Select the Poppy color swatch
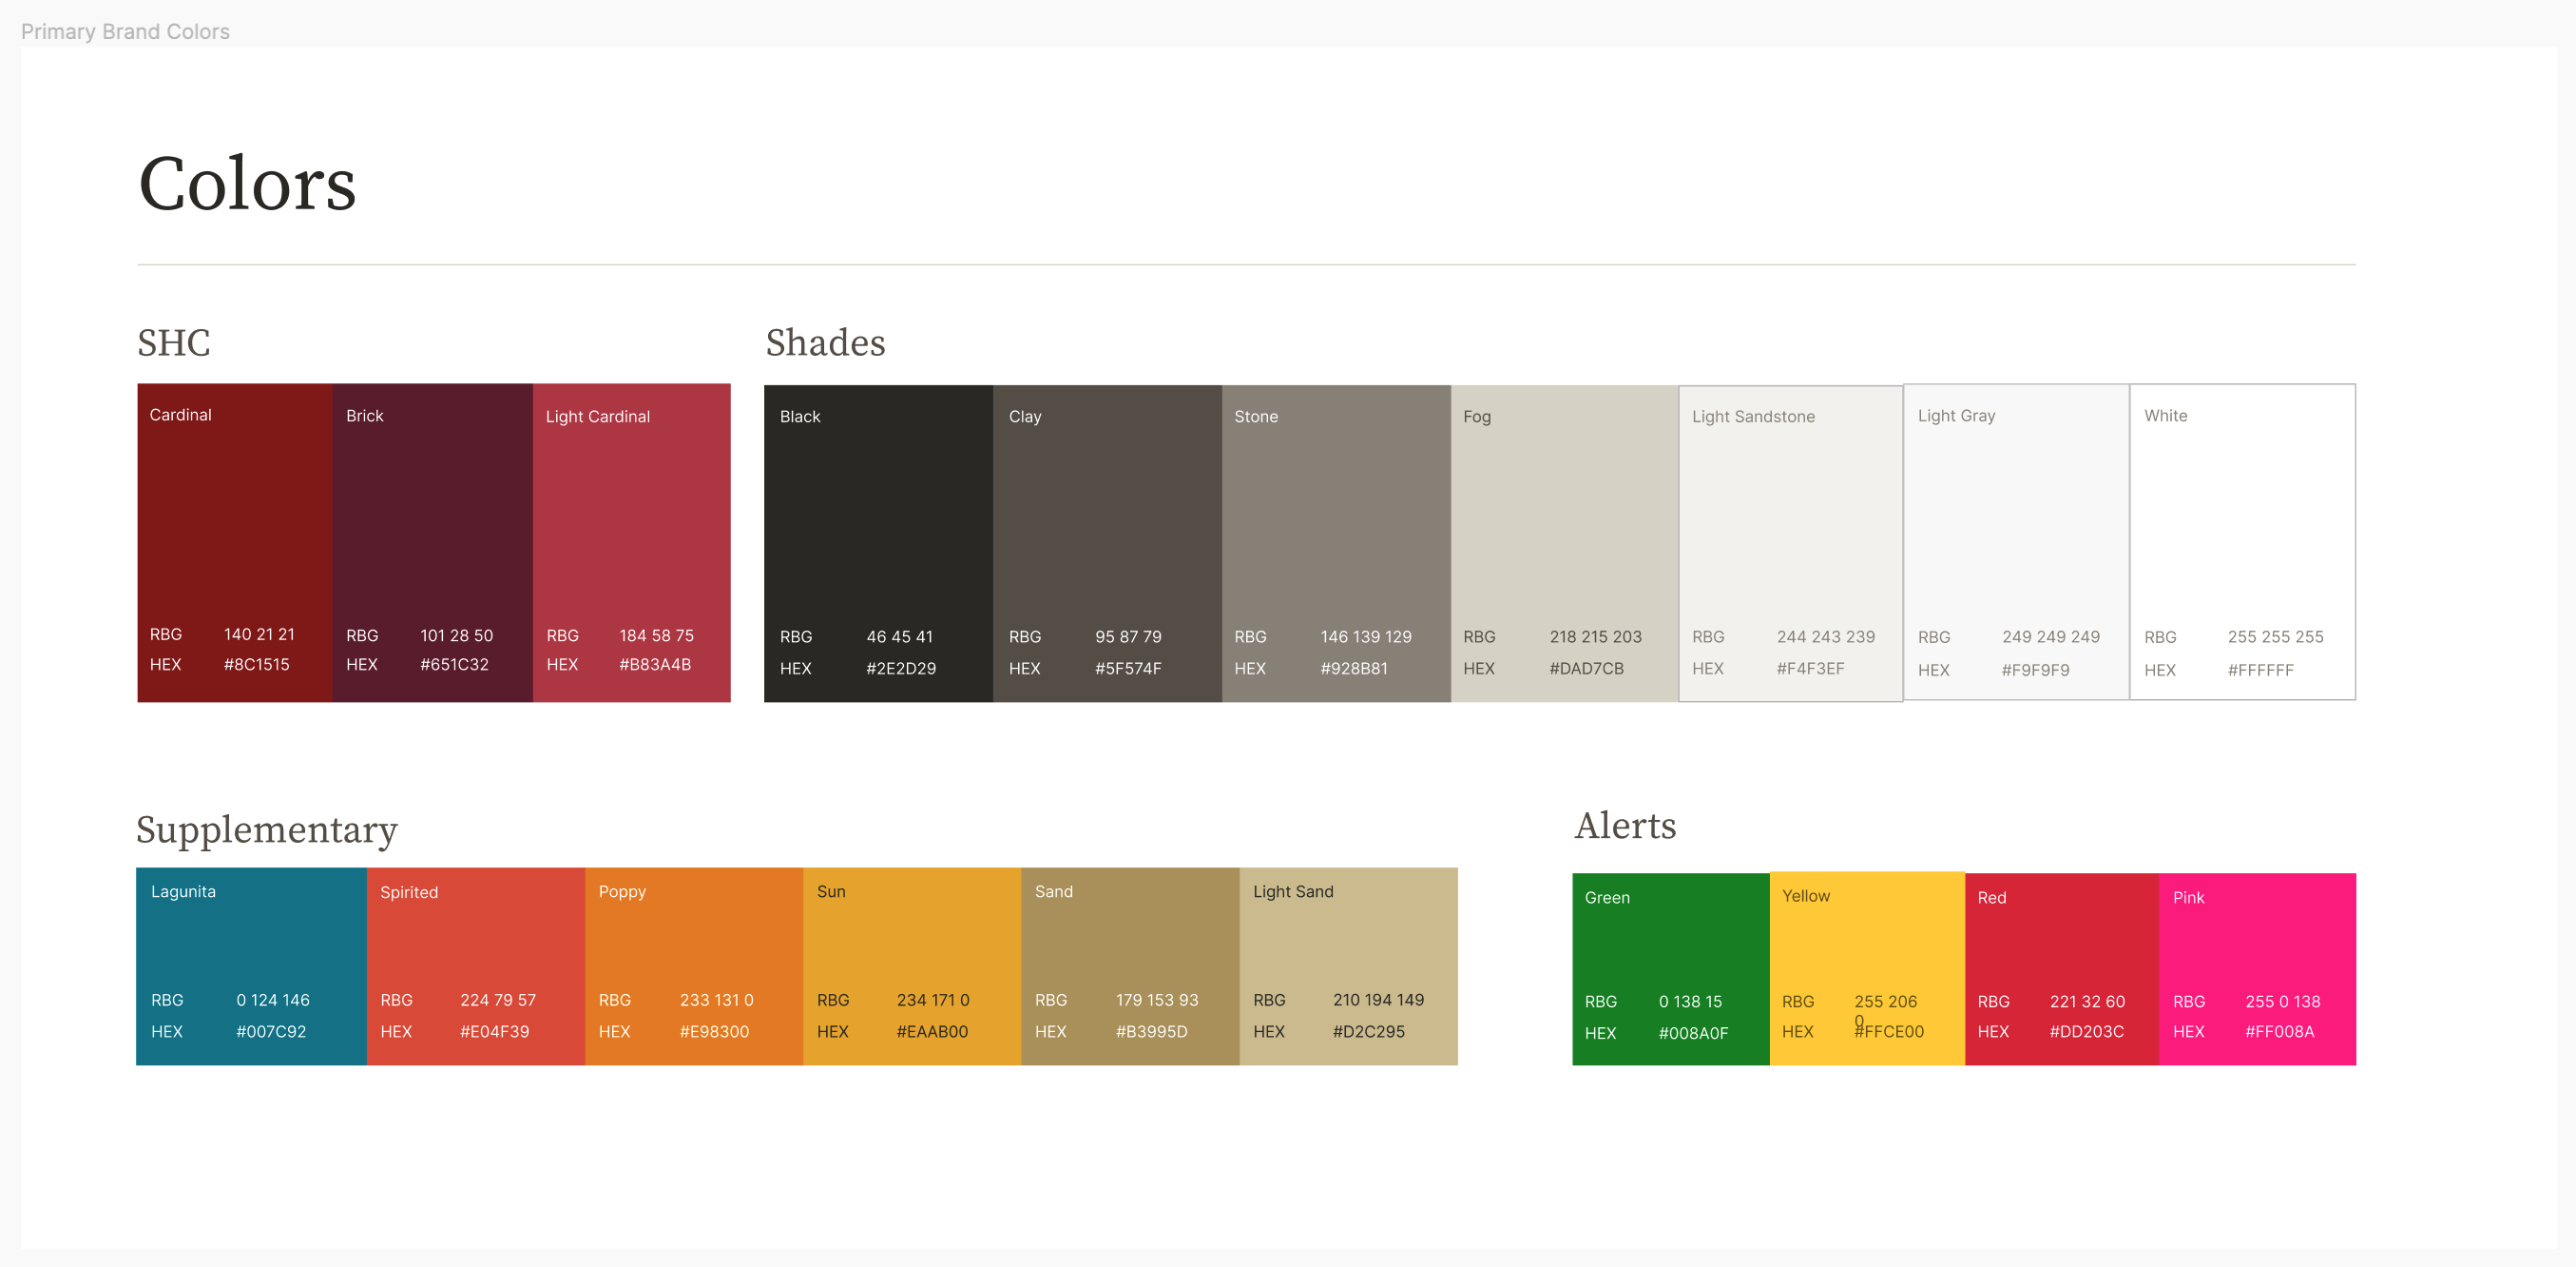 click(x=694, y=965)
